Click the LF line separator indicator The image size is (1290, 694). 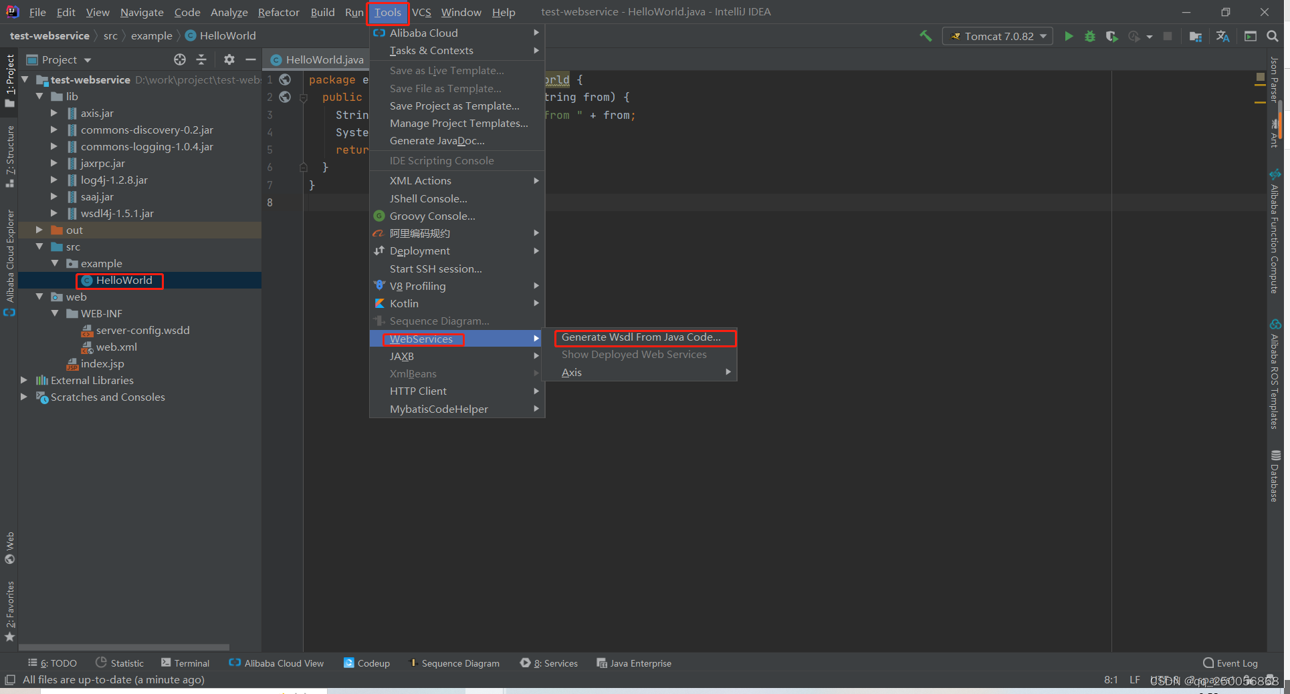(x=1134, y=680)
